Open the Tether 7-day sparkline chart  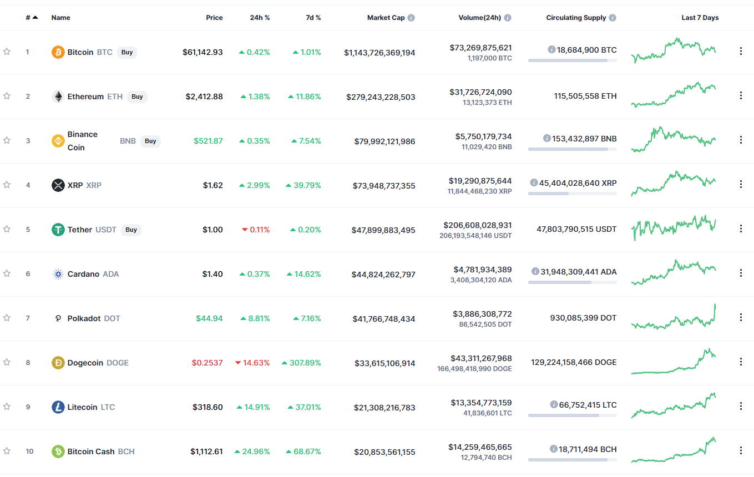[674, 228]
